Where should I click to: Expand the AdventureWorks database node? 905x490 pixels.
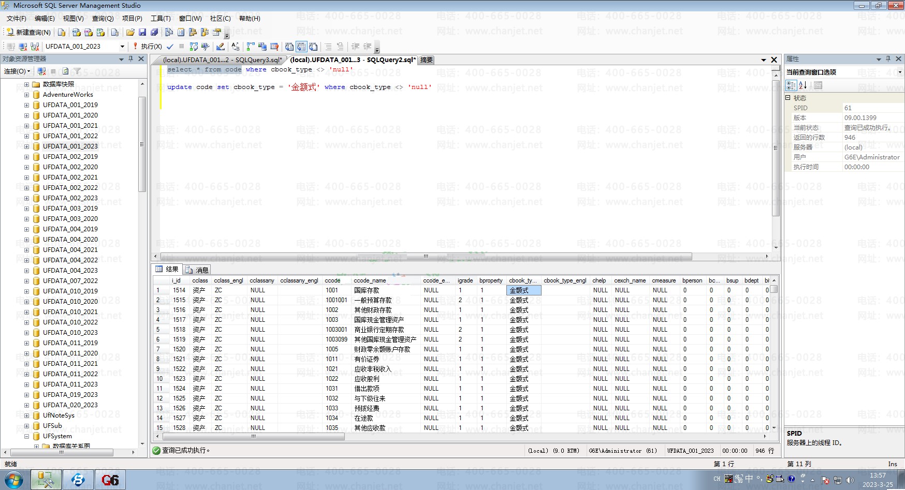point(26,95)
